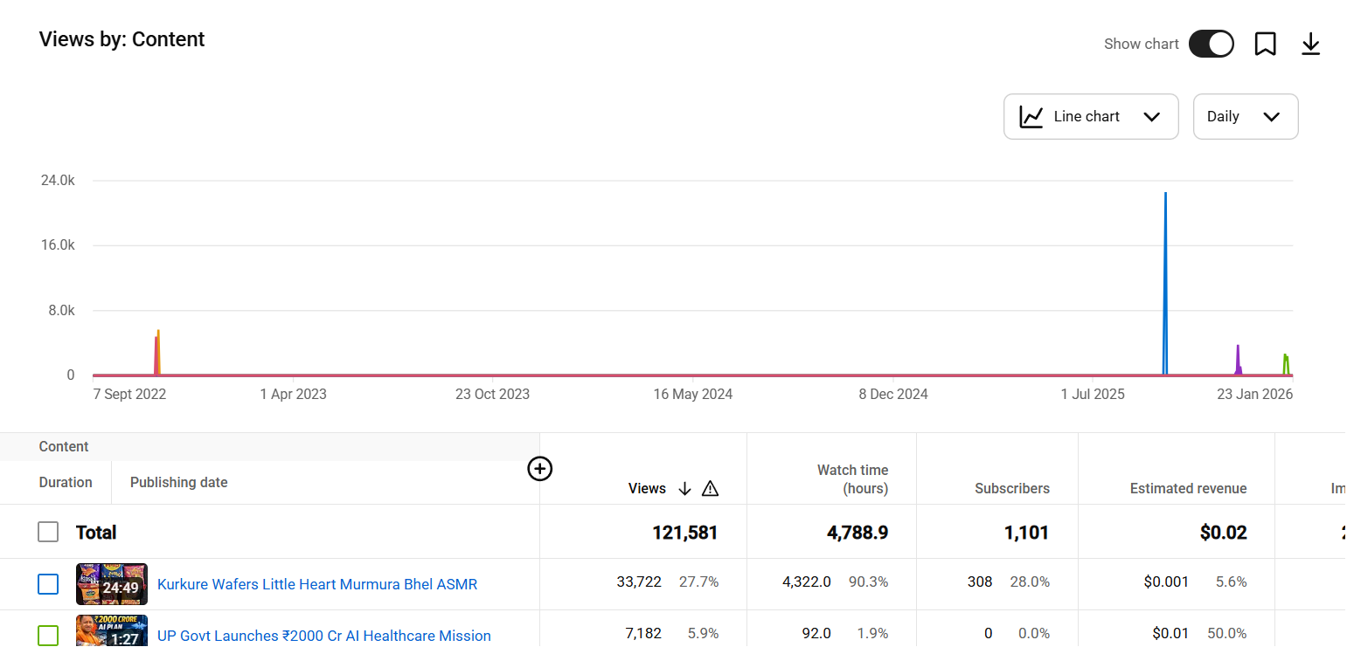This screenshot has width=1347, height=647.
Task: Sort by Watch time (hours) column
Action: coord(851,479)
